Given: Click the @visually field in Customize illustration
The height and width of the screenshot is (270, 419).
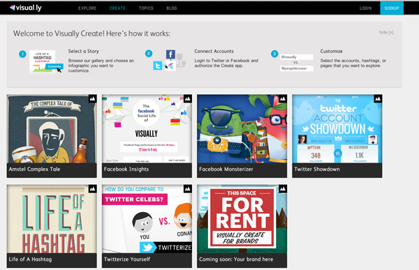Looking at the screenshot, I should coord(296,57).
